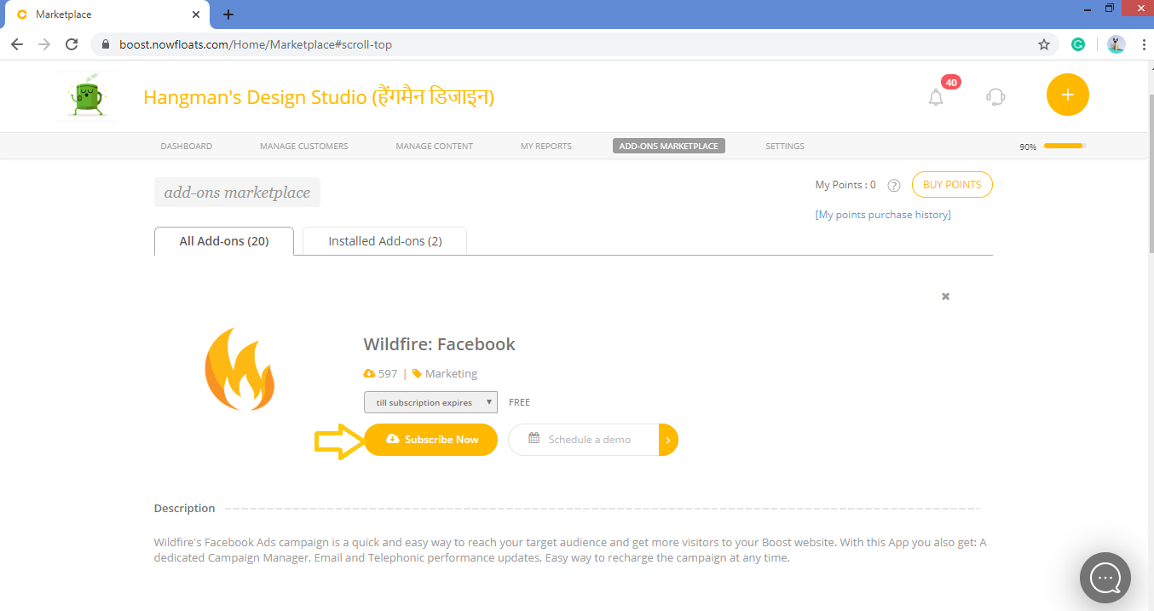The image size is (1154, 611).
Task: Switch to Installed Add-ons (2) tab
Action: point(385,241)
